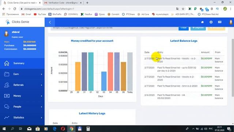Click the People chat bubbles icon

pyautogui.click(x=7, y=107)
